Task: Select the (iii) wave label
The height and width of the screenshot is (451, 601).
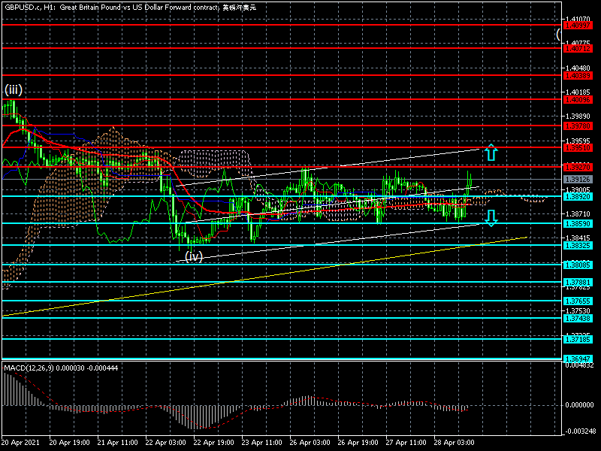Action: tap(14, 90)
